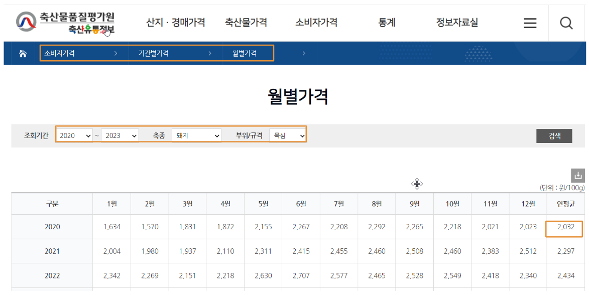Click the 2022 row label
Image resolution: width=589 pixels, height=295 pixels.
(52, 275)
